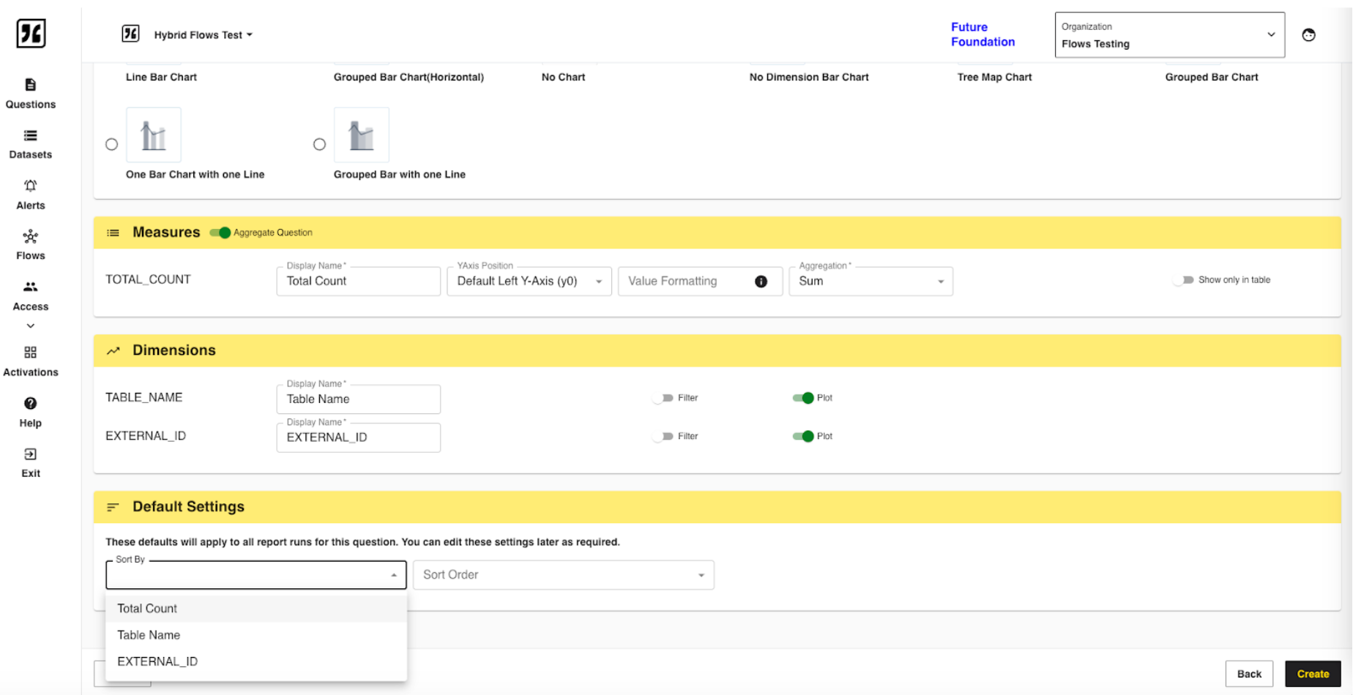Screen dimensions: 1353x695
Task: Open the Access people icon
Action: pos(30,287)
